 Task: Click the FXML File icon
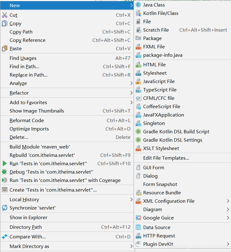tap(138, 46)
